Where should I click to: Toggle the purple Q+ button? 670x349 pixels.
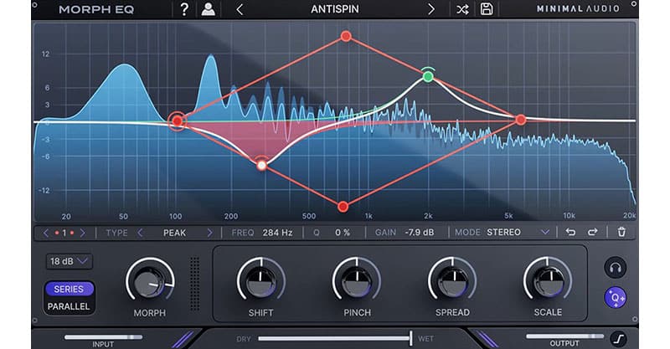click(x=616, y=297)
